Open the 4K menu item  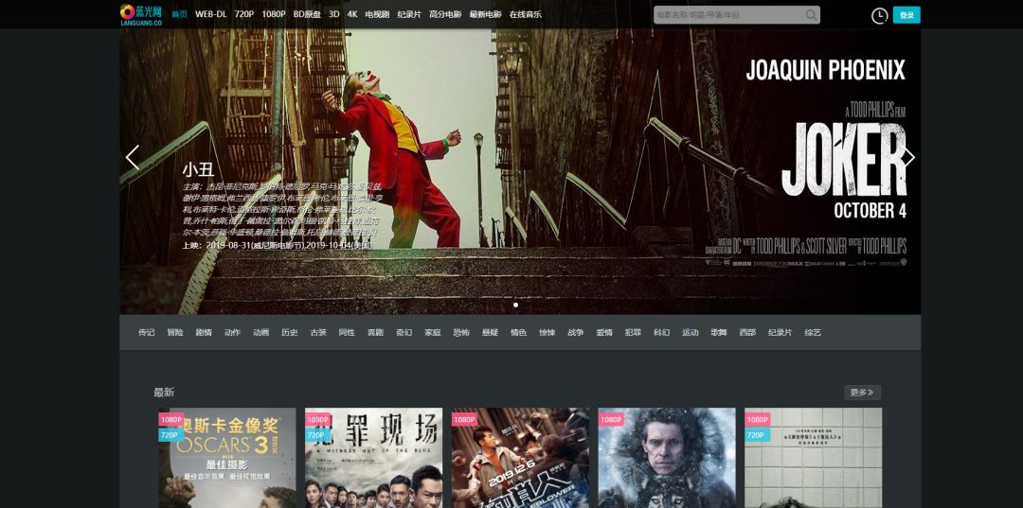pyautogui.click(x=352, y=14)
